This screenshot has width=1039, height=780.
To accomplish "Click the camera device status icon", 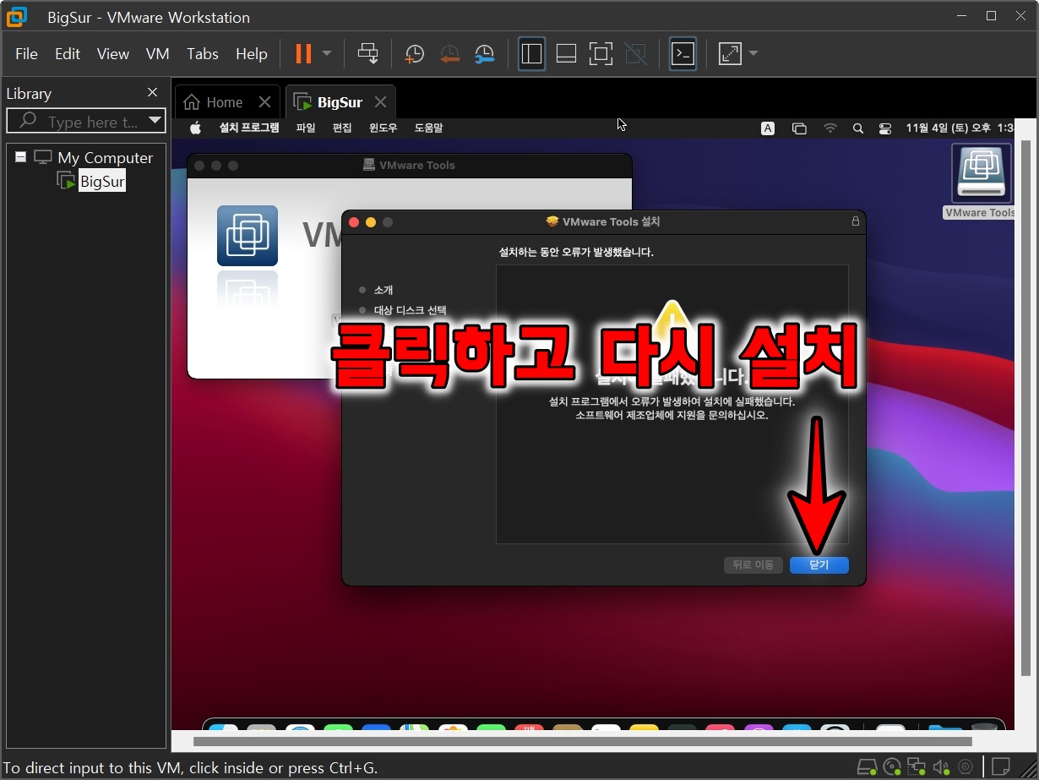I will pyautogui.click(x=965, y=767).
